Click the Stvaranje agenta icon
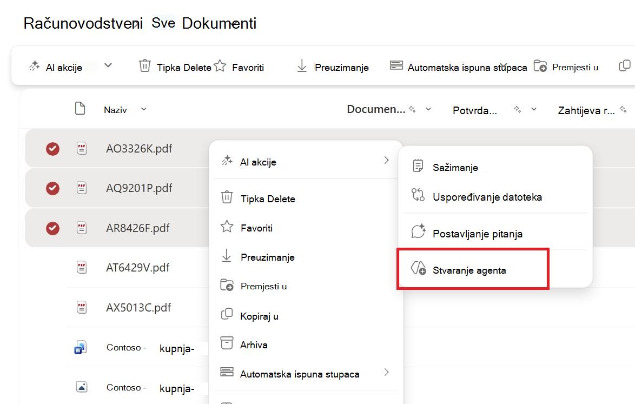635x404 pixels. 418,268
